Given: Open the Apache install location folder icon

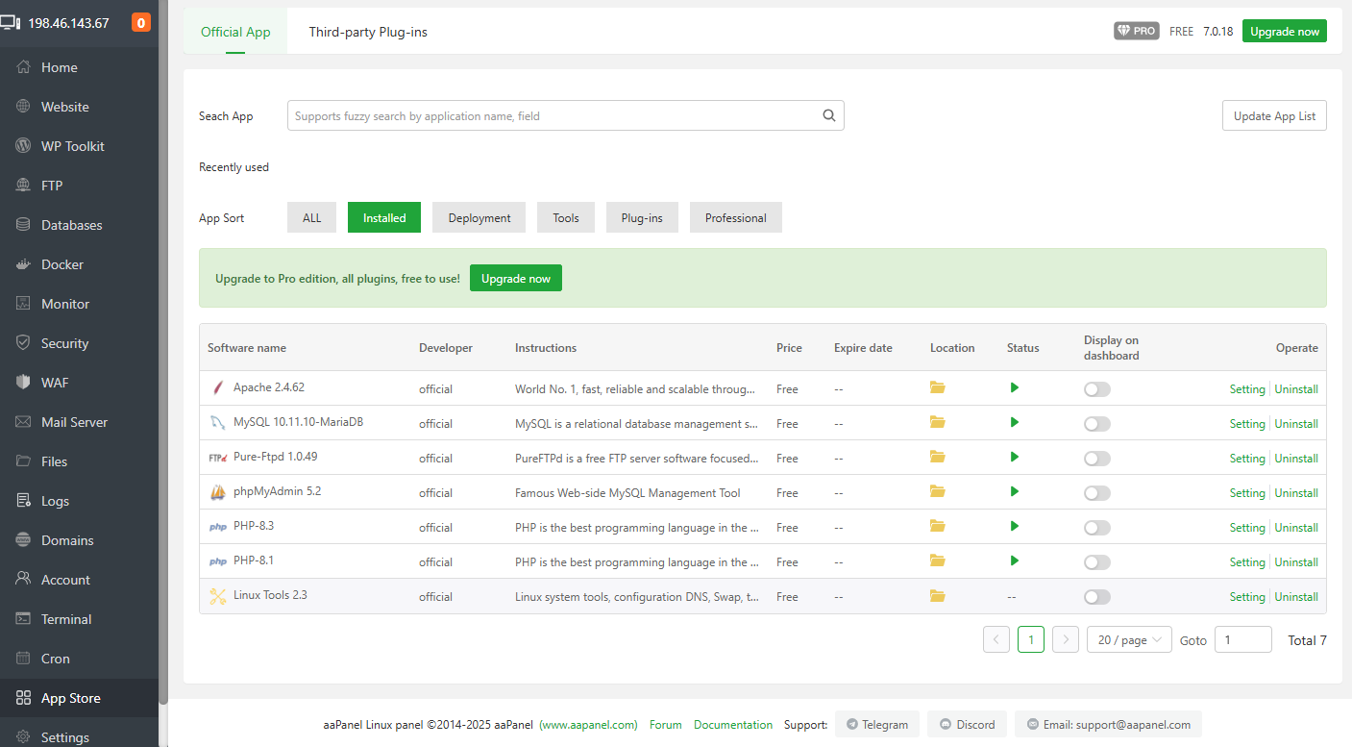Looking at the screenshot, I should coord(938,387).
